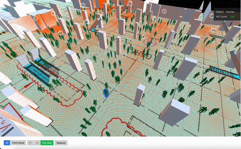The height and width of the screenshot is (149, 241).
Task: Select zone marker number 11
Action: (x=83, y=5)
